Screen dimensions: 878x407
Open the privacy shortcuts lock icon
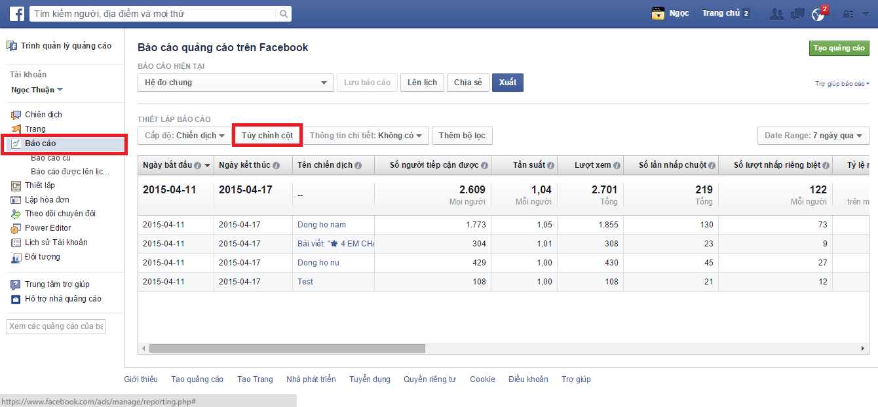[848, 14]
